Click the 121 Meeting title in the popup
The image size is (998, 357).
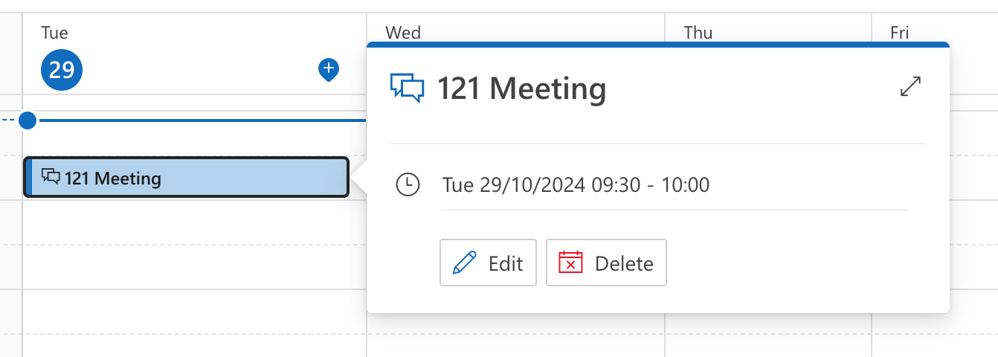click(521, 89)
